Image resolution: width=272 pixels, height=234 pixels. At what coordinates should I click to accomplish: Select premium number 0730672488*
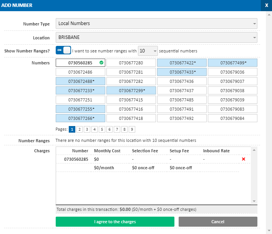tap(80, 81)
